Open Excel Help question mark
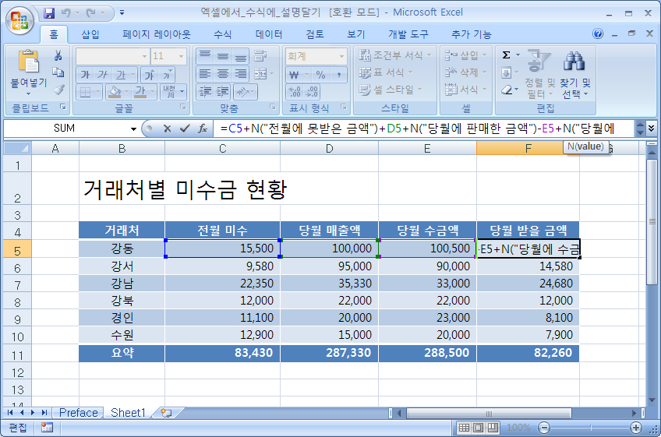Screen dimensions: 661x437 coord(598,33)
